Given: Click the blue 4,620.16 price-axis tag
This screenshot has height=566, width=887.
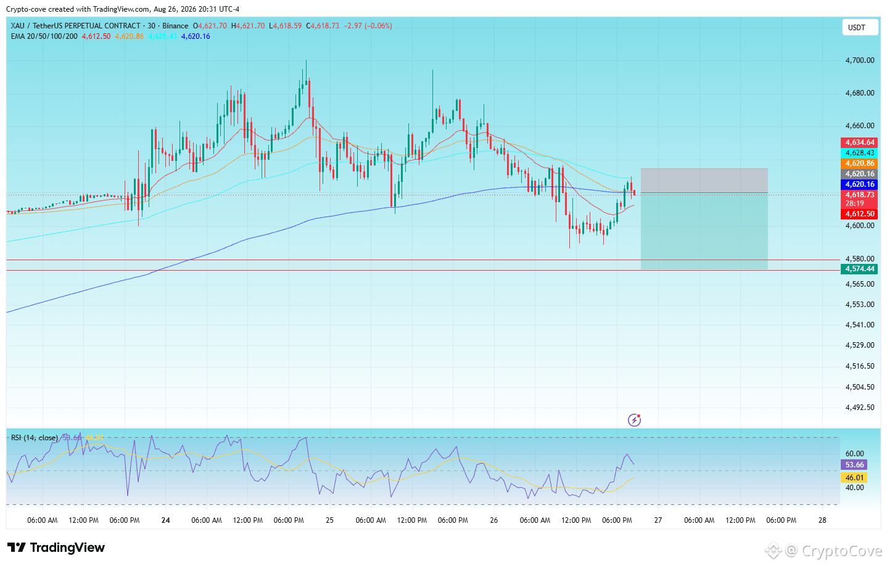Looking at the screenshot, I should [860, 184].
